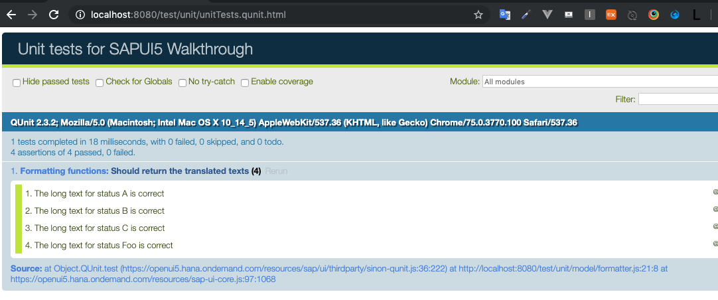This screenshot has height=300, width=718.
Task: Click the Vue devtools extension icon
Action: pos(547,15)
